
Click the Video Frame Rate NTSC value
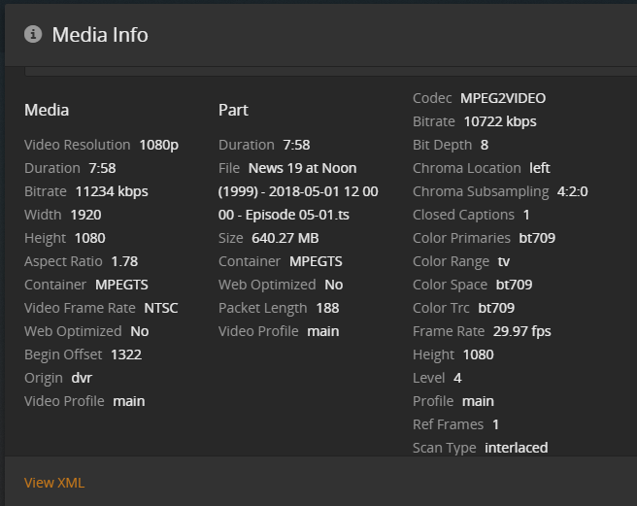coord(161,308)
